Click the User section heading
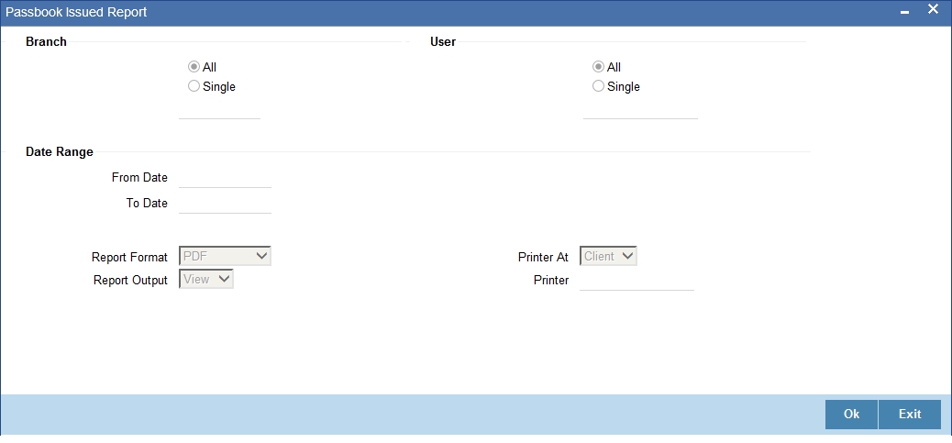The height and width of the screenshot is (443, 952). (x=443, y=42)
